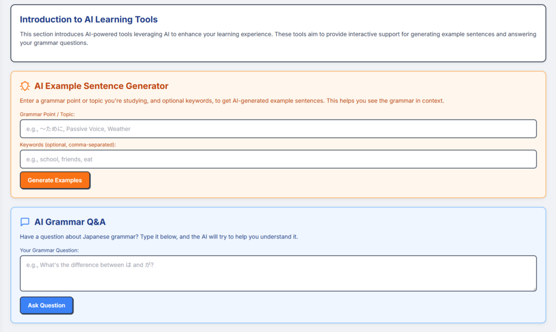Click the gray page background below Q&A card
The image size is (556, 332).
[278, 328]
